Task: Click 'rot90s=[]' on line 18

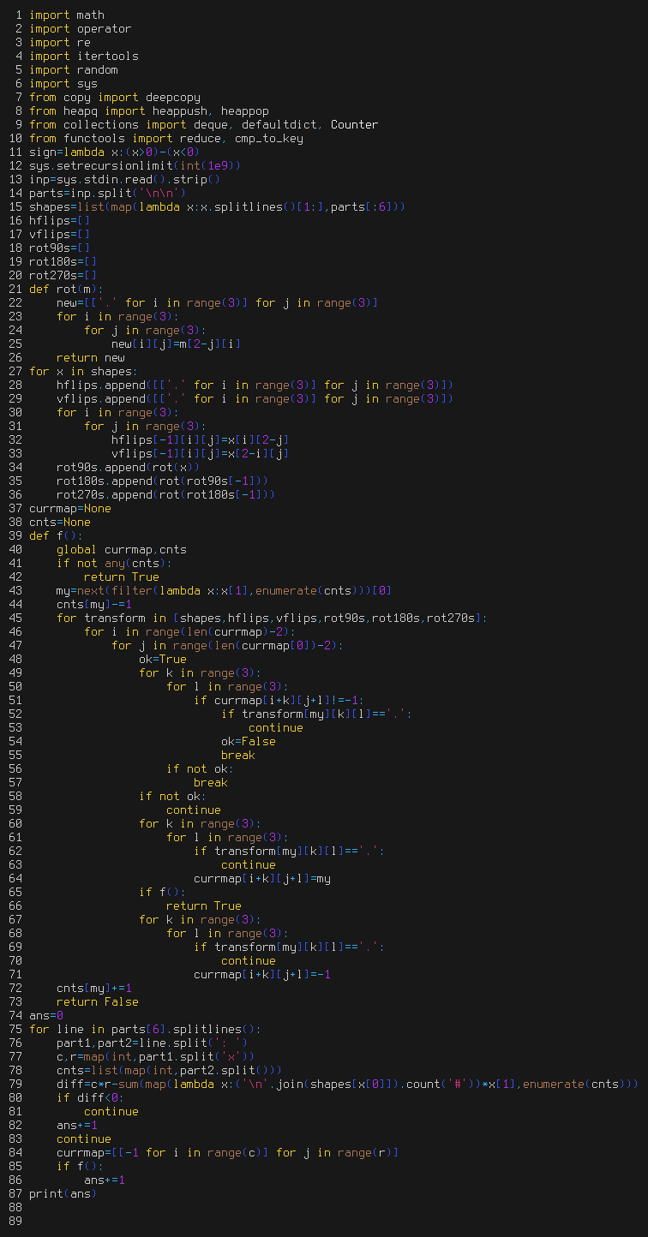Action: click(x=60, y=248)
